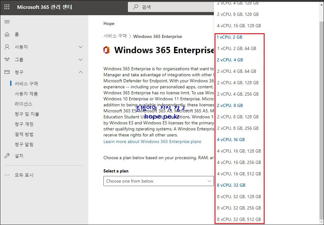The width and height of the screenshot is (324, 225).
Task: Open 라이선스 page
Action: [23, 104]
